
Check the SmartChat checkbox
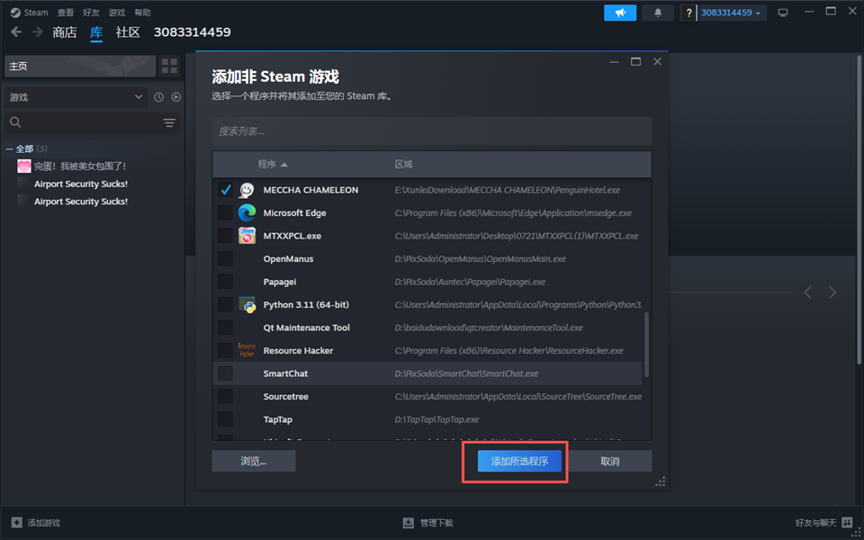(x=225, y=373)
